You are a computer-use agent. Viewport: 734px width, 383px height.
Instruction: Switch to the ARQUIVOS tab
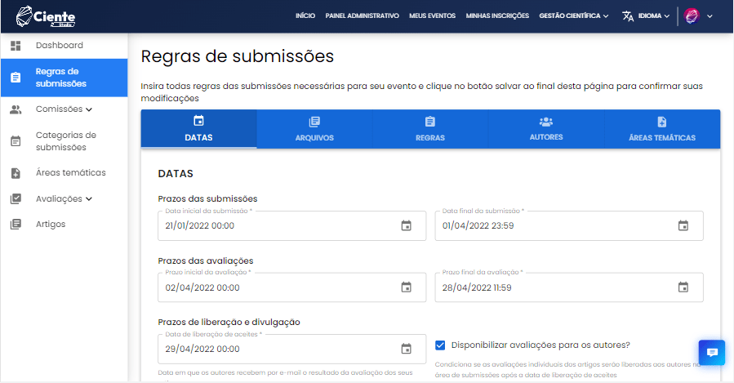[x=314, y=129]
